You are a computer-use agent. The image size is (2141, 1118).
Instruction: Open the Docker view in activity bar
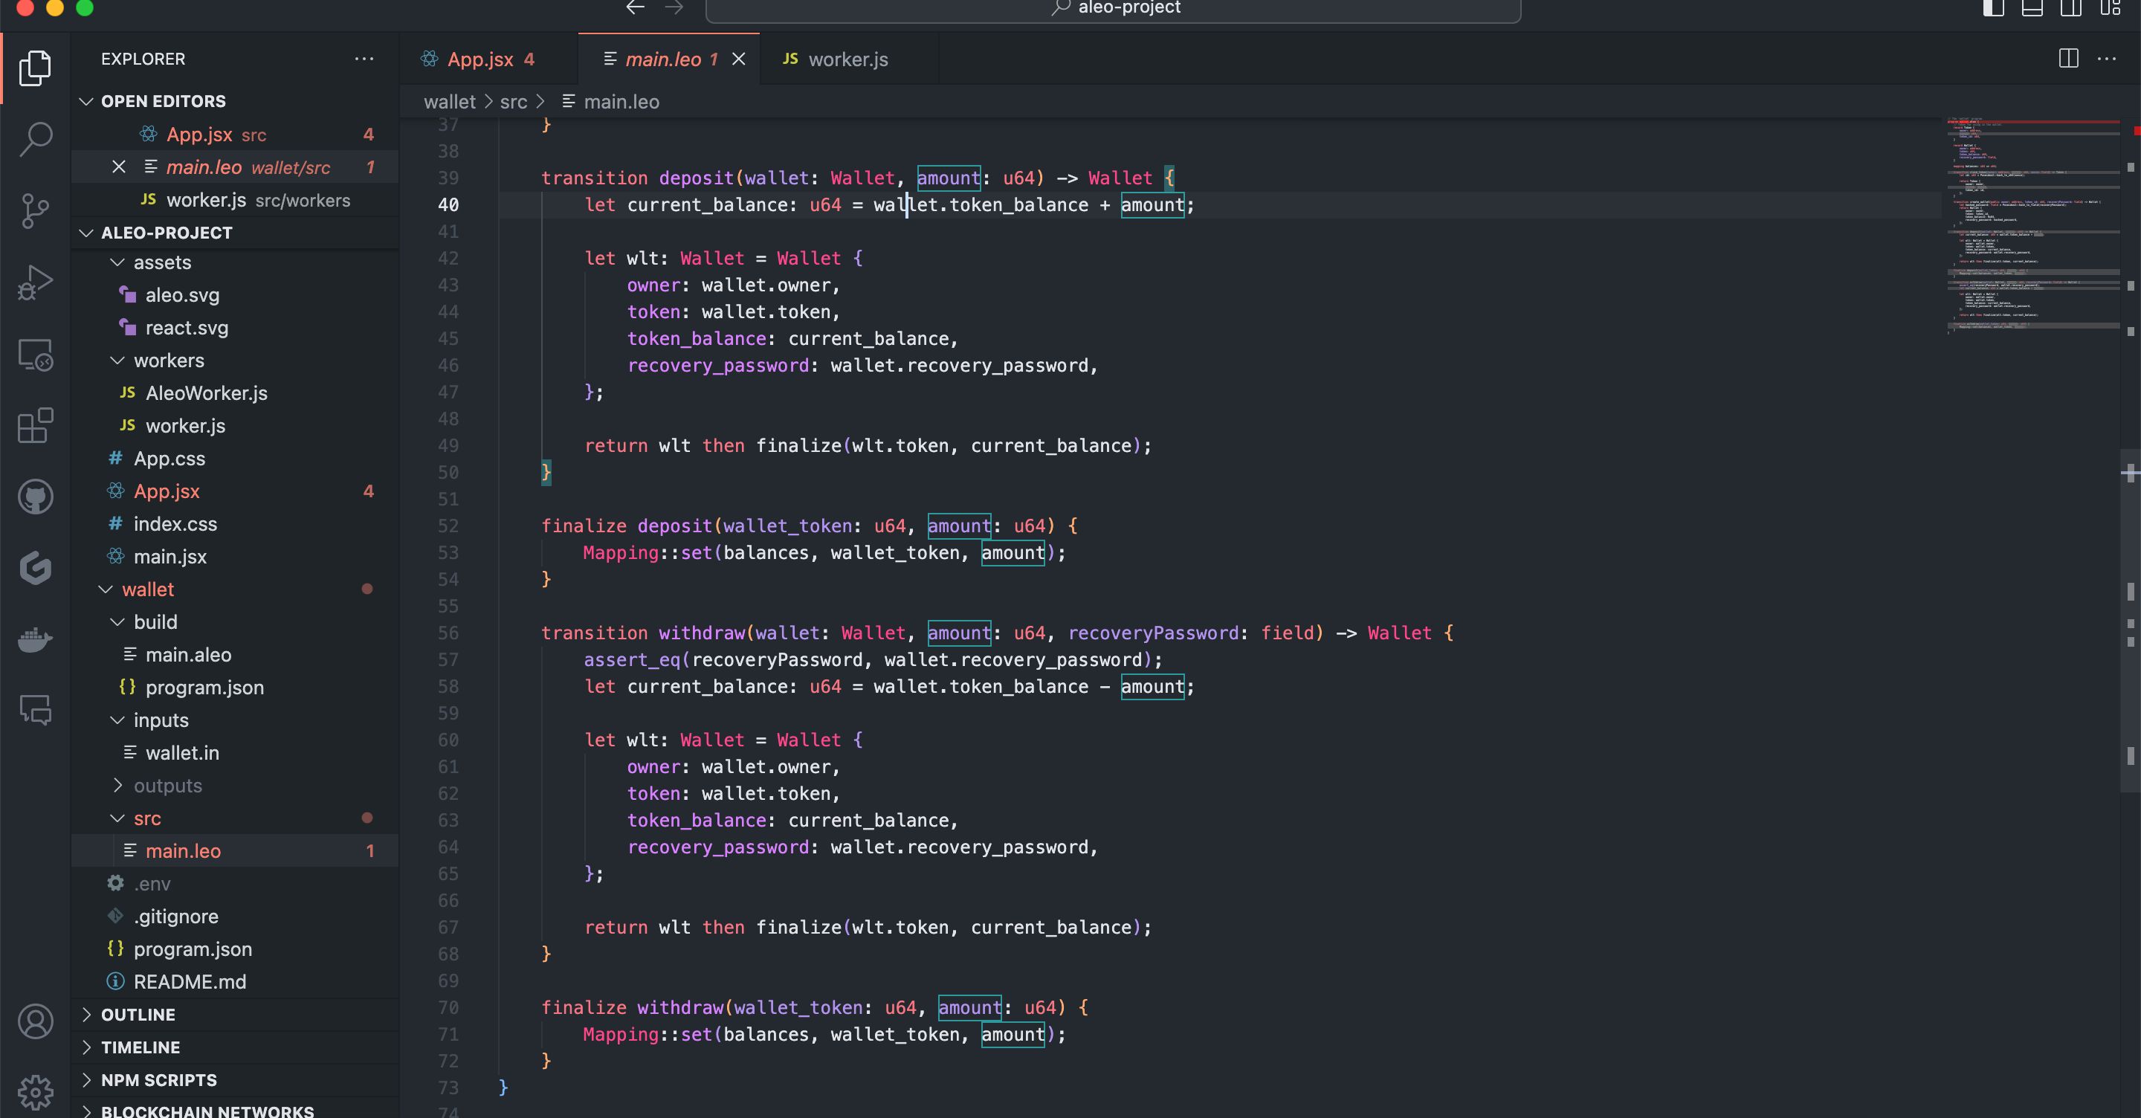35,639
